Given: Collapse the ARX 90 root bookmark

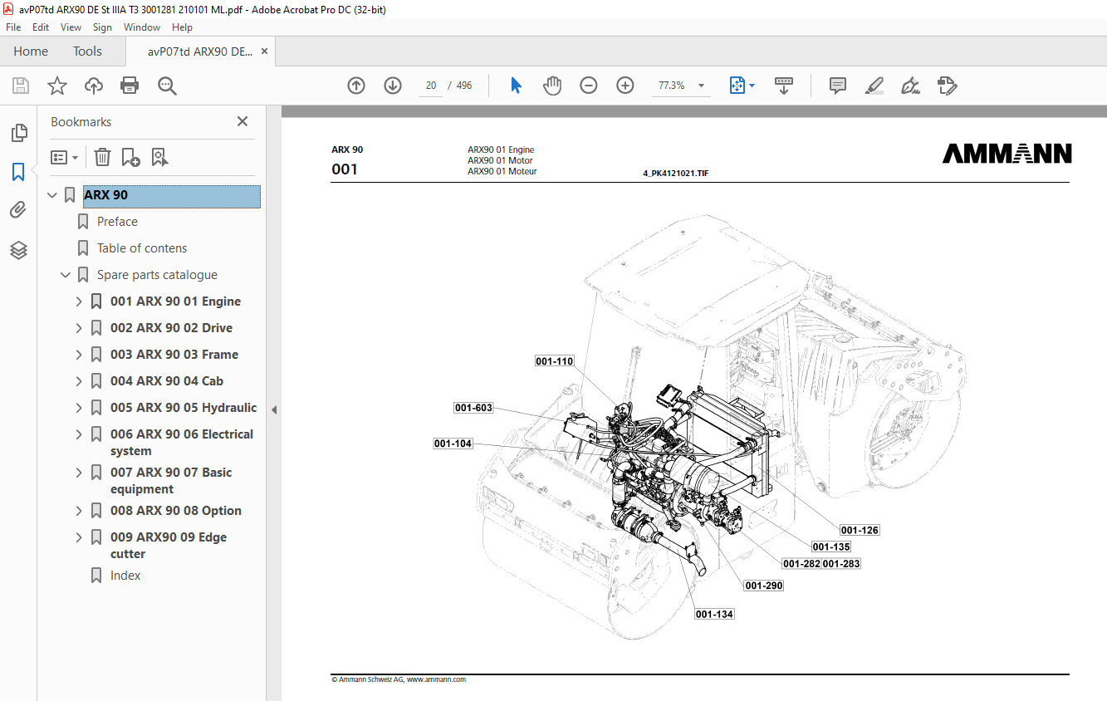Looking at the screenshot, I should coord(52,195).
